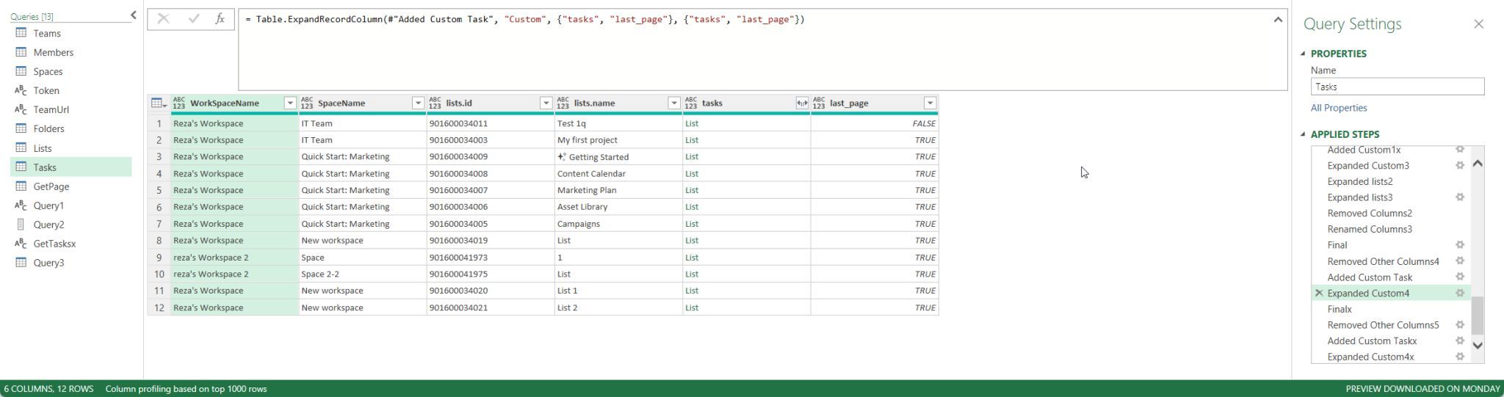The width and height of the screenshot is (1504, 397).
Task: Open the List link in the List 2 row
Action: [692, 307]
